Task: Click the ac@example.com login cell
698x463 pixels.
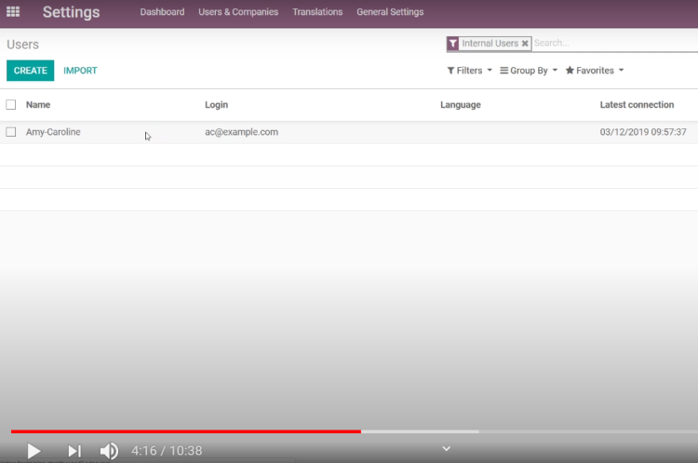Action: pyautogui.click(x=241, y=132)
